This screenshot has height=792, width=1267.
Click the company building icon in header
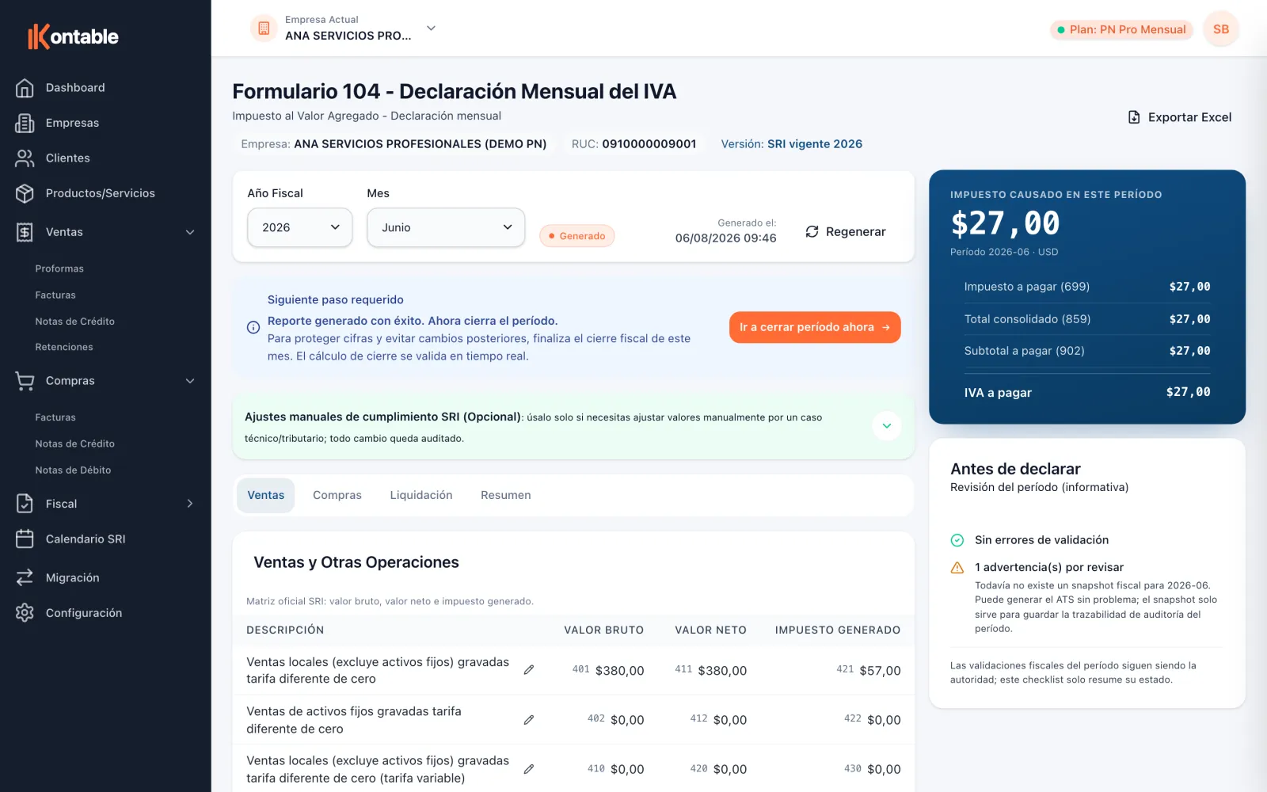coord(264,29)
